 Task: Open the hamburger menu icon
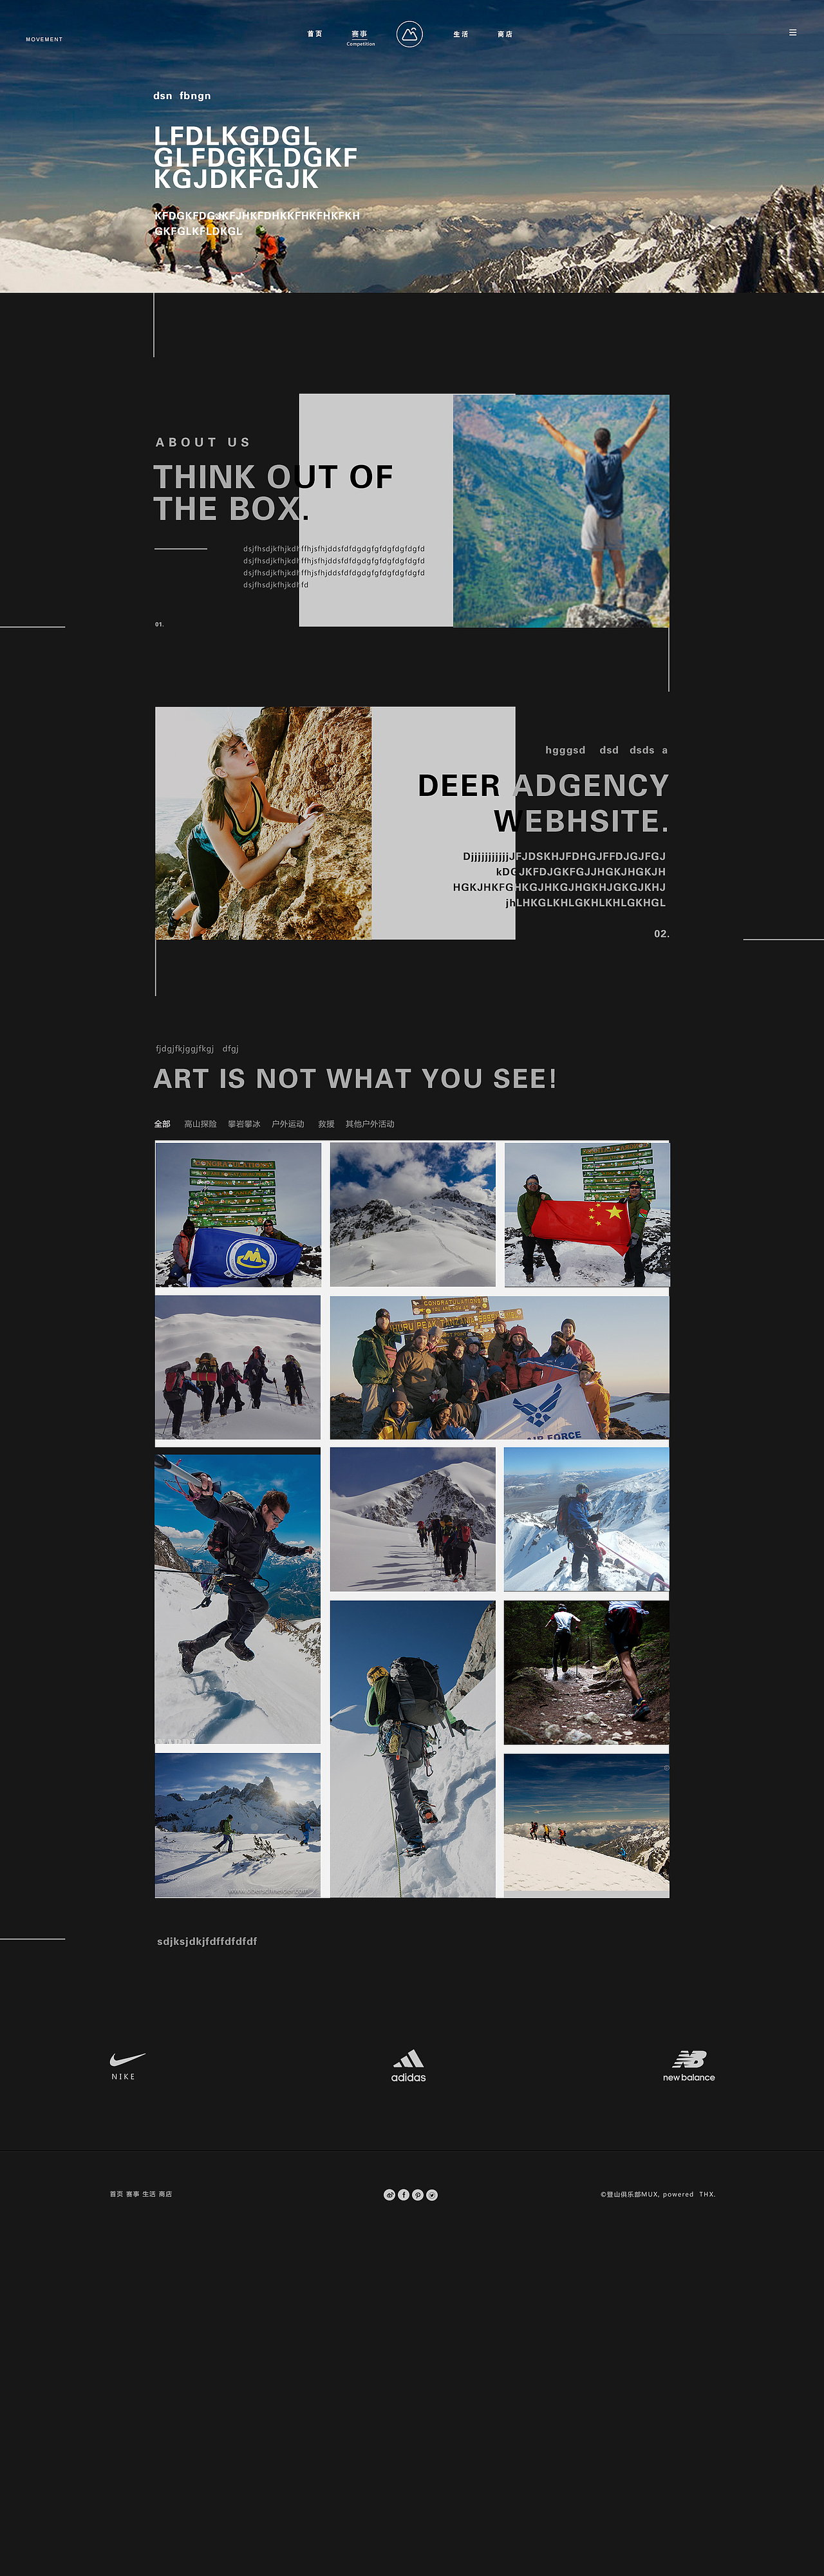click(792, 33)
